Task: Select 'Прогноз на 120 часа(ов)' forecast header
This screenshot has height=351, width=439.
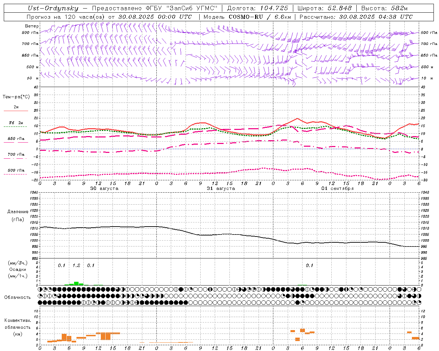Action: pos(66,17)
